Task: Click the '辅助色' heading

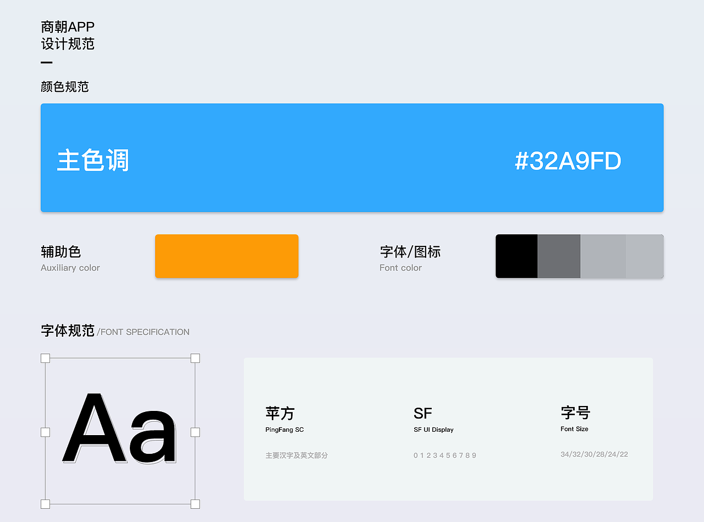Action: tap(61, 251)
